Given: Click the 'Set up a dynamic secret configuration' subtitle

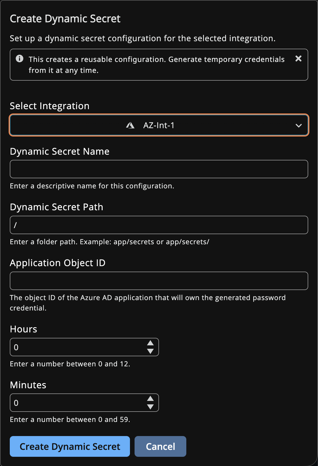Looking at the screenshot, I should pyautogui.click(x=143, y=38).
